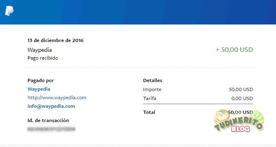This screenshot has height=147, width=276.
Task: Click the blue PayPal header banner
Action: pyautogui.click(x=138, y=12)
